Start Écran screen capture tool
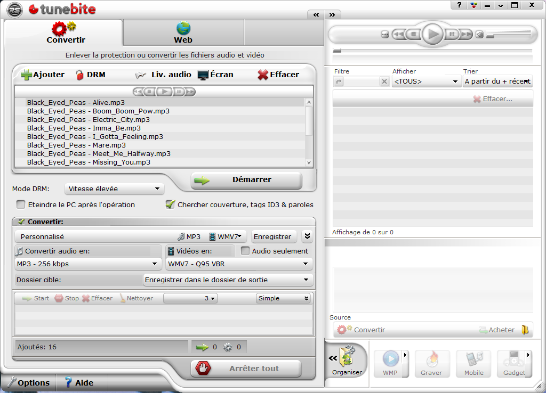This screenshot has width=546, height=393. pyautogui.click(x=215, y=75)
